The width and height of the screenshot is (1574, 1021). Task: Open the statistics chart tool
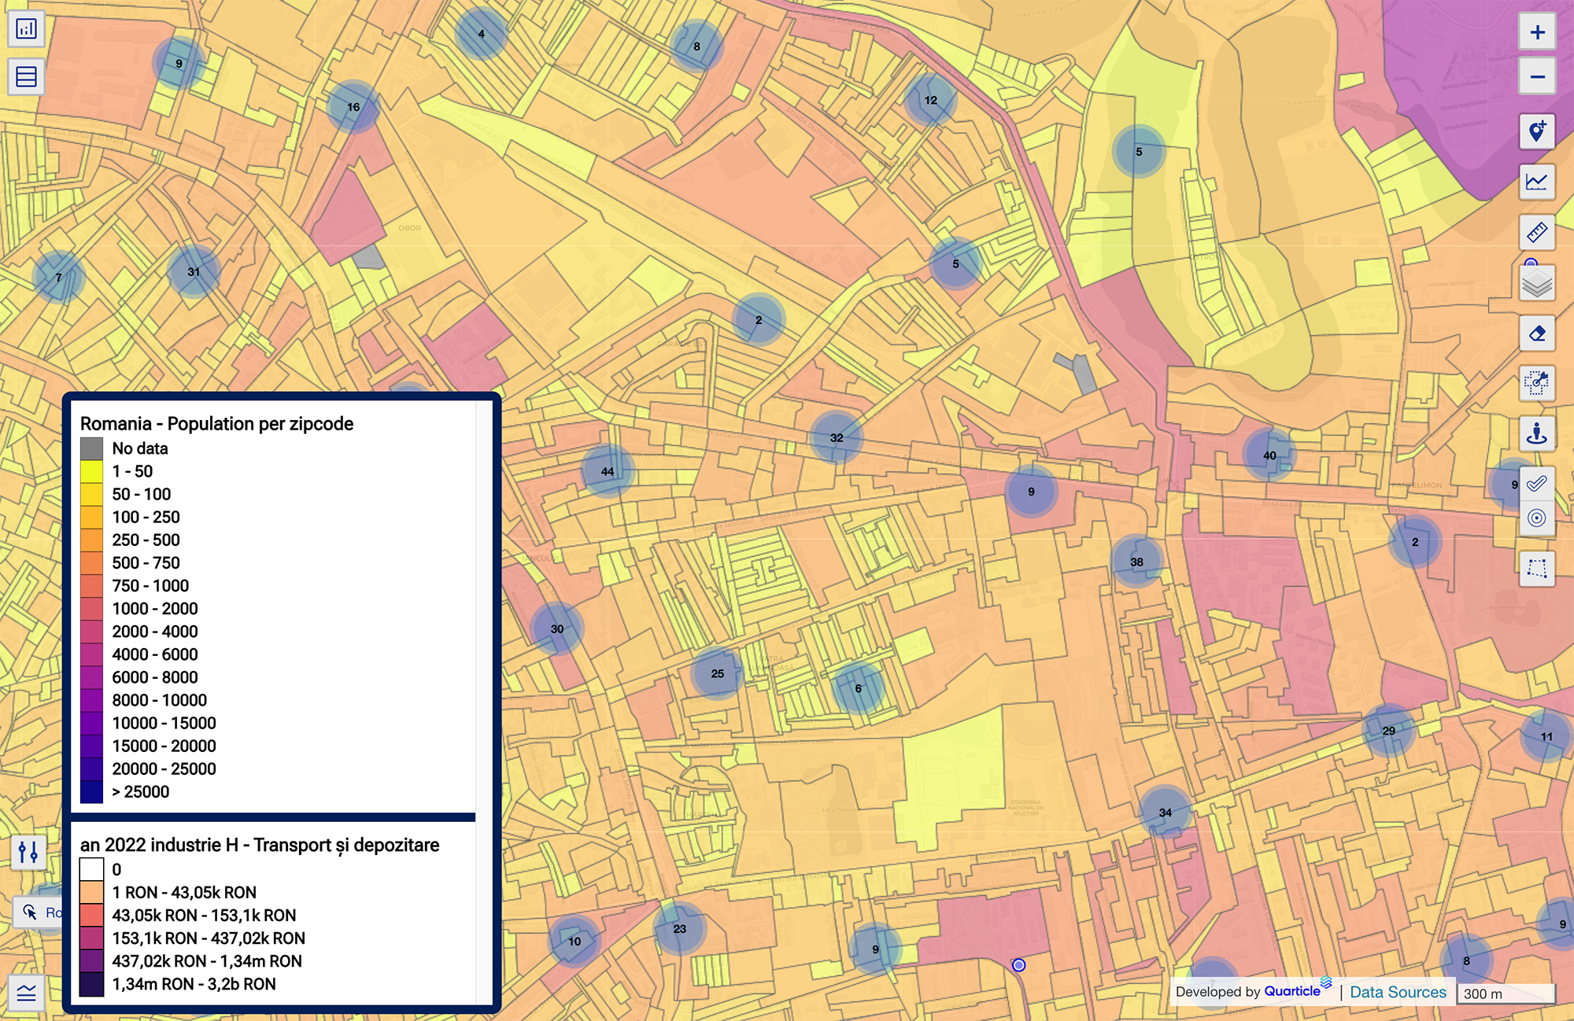point(1536,182)
